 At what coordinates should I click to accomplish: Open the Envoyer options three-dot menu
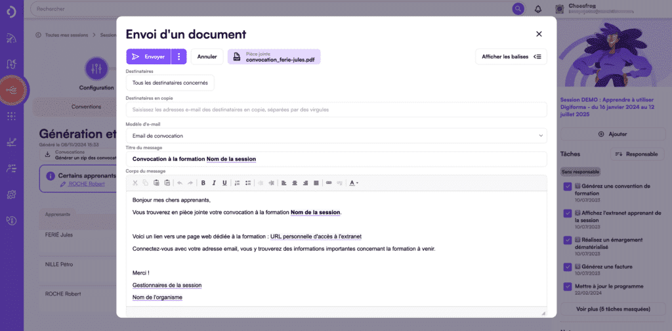coord(179,56)
